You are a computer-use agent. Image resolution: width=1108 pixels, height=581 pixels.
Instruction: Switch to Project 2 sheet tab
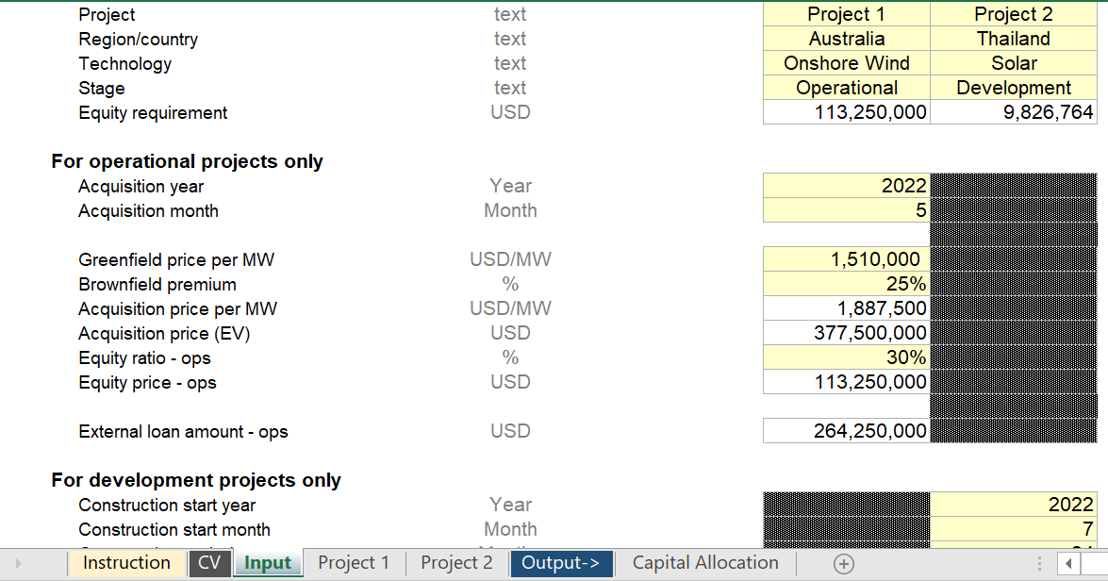coord(456,563)
